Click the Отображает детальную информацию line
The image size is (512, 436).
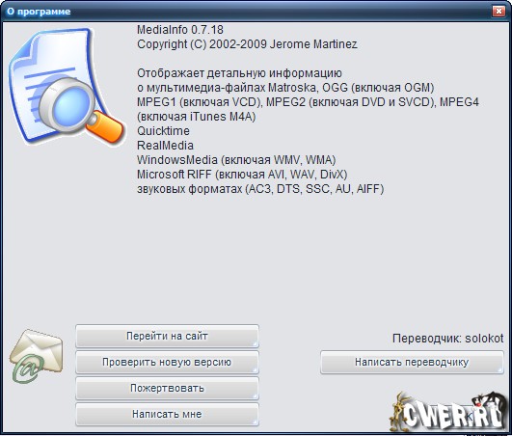(x=239, y=73)
